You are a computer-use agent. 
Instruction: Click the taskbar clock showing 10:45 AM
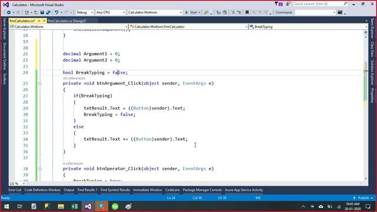point(352,206)
